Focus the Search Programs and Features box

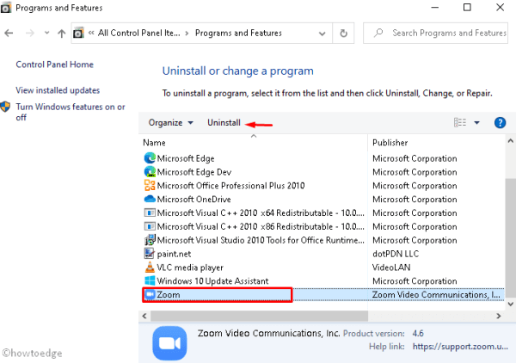coord(435,33)
